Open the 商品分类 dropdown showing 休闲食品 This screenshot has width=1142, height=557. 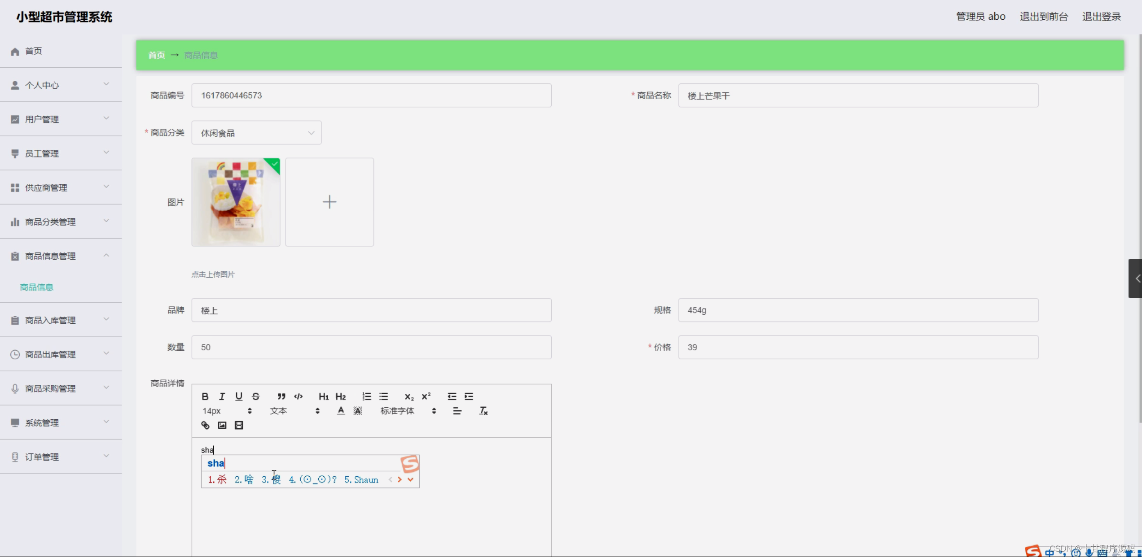(256, 133)
